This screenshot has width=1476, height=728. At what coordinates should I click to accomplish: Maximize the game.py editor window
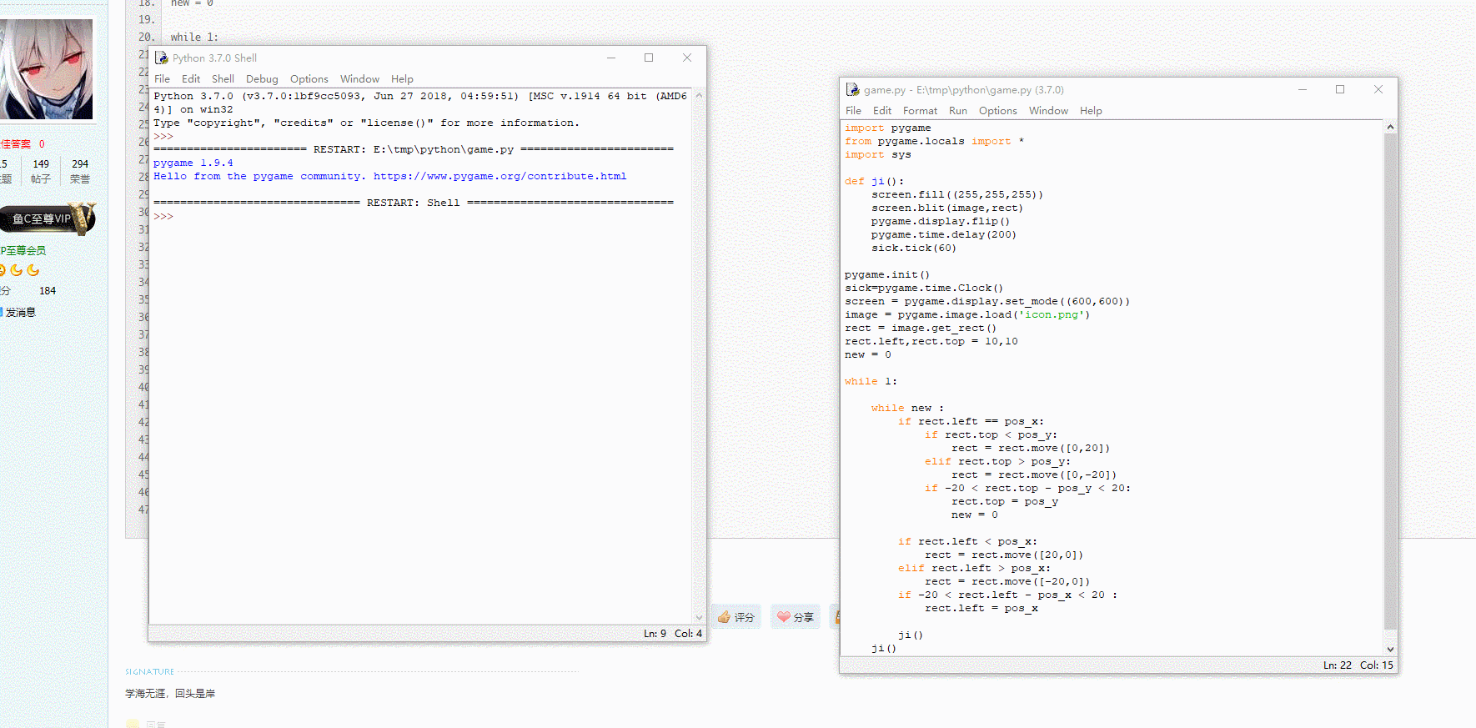[1339, 90]
